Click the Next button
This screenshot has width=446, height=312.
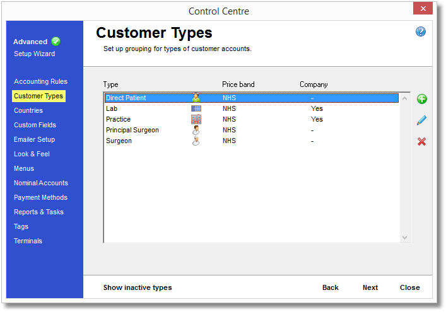pos(370,287)
